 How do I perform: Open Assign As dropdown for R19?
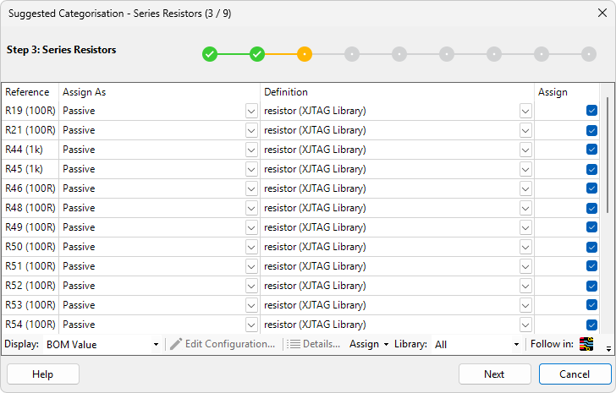pyautogui.click(x=251, y=111)
